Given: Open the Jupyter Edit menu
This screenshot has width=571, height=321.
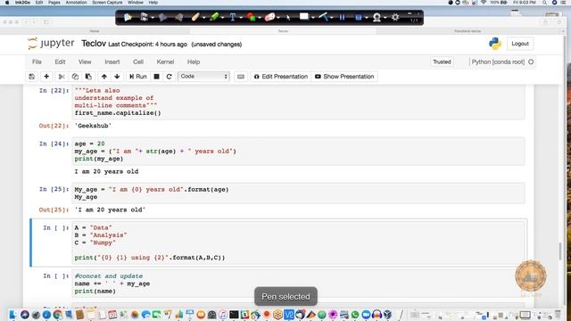Looking at the screenshot, I should pos(60,62).
